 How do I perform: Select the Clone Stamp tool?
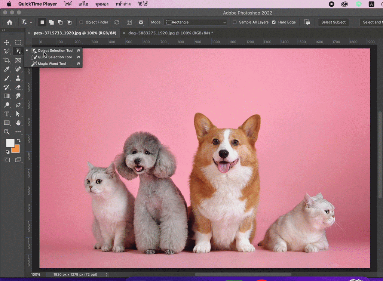point(18,78)
